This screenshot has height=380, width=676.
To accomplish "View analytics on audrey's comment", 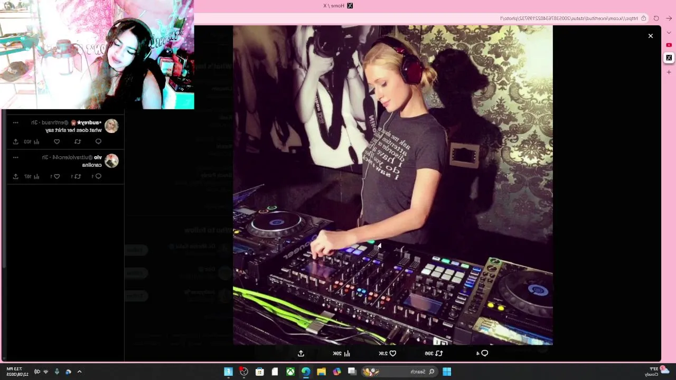I will (x=32, y=141).
